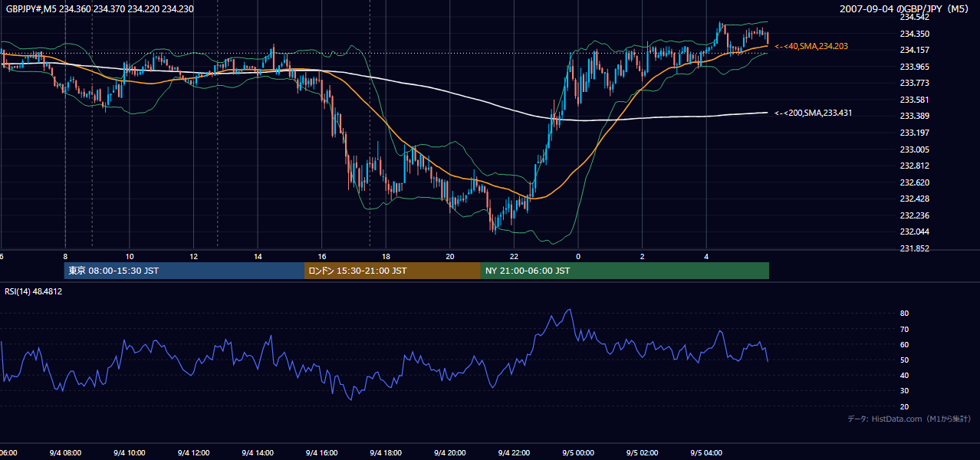
Task: Click price axis value 232.428
Action: point(914,199)
